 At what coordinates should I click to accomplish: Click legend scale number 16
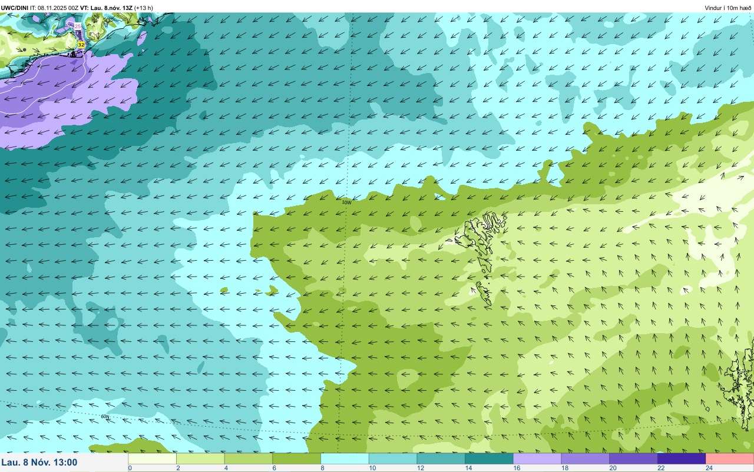click(x=516, y=468)
